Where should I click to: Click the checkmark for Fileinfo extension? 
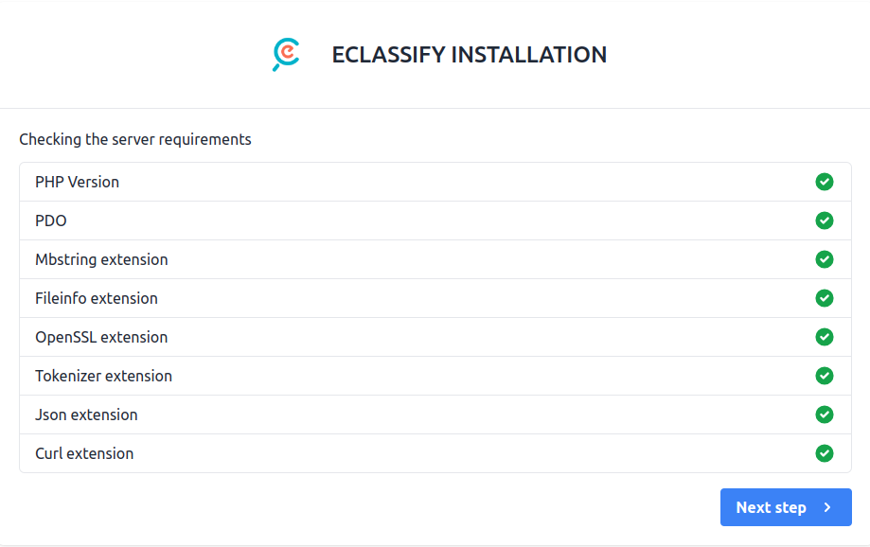point(825,298)
